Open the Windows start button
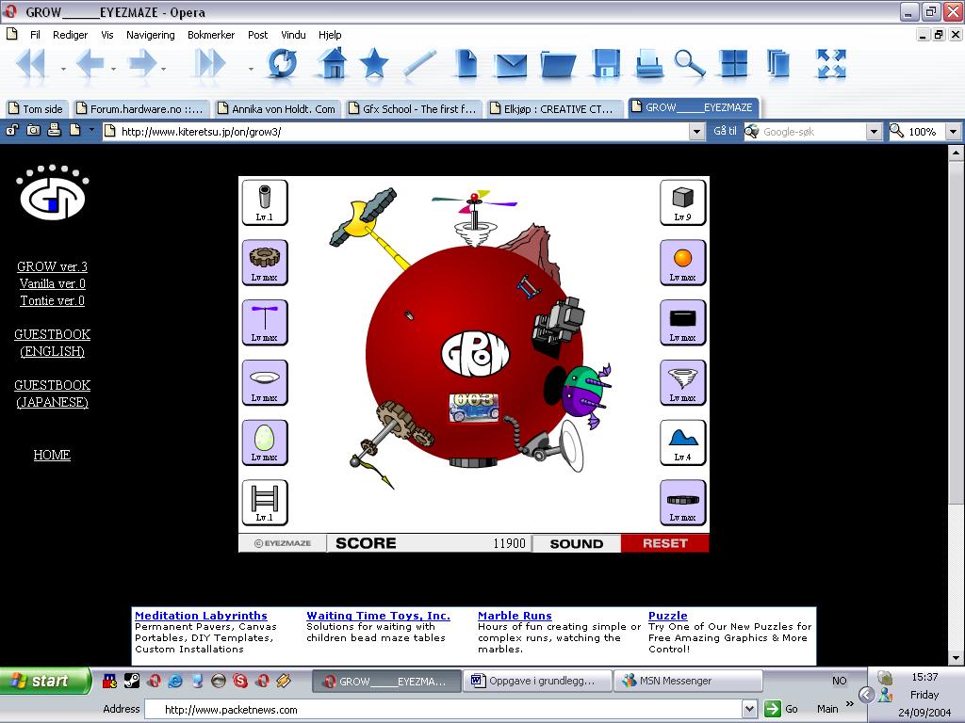Image resolution: width=965 pixels, height=723 pixels. click(x=44, y=681)
